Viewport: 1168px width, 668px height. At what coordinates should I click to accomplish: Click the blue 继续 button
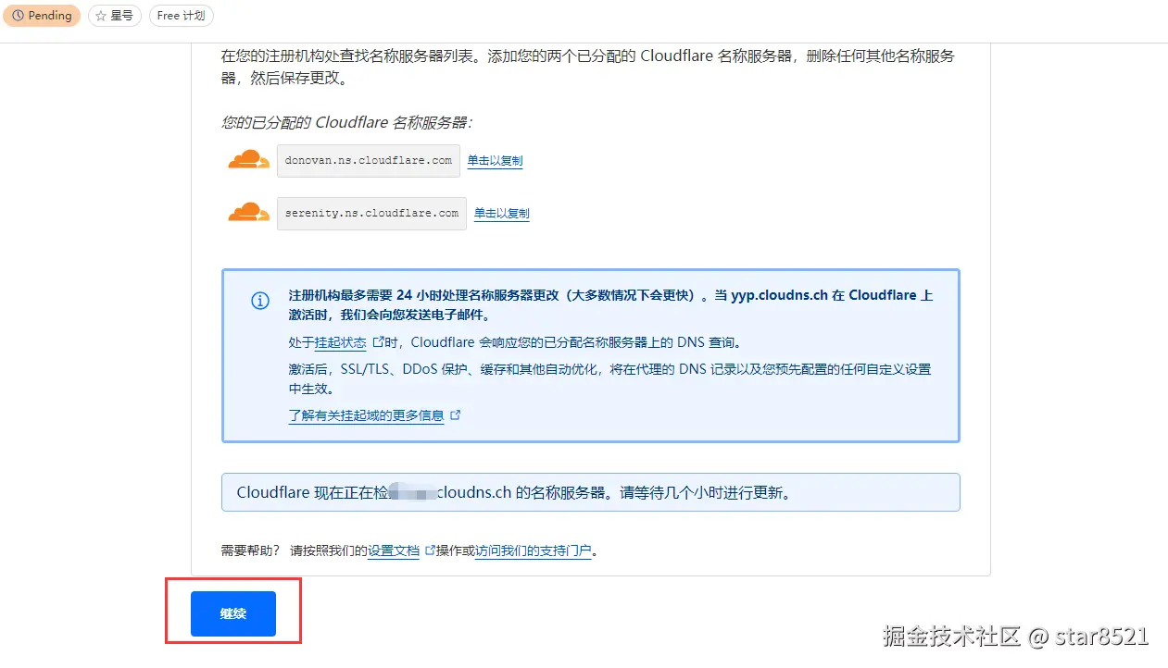pyautogui.click(x=233, y=613)
